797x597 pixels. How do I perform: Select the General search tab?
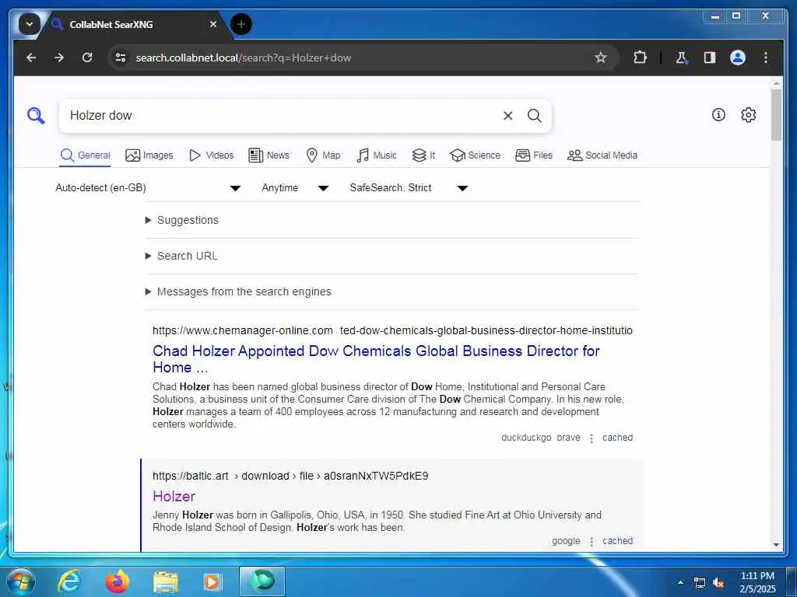pyautogui.click(x=85, y=155)
